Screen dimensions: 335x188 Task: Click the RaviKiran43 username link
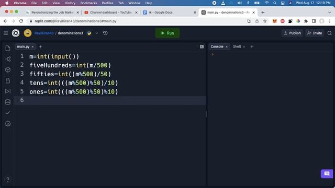44,33
